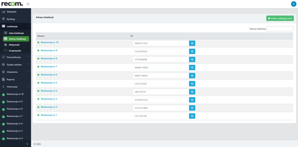Copy ID for Restauracja nr 1

192,116
